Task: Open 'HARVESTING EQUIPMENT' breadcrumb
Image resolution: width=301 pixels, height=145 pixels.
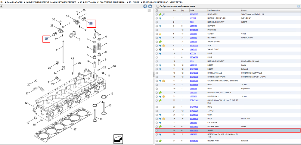Action: [x=38, y=2]
